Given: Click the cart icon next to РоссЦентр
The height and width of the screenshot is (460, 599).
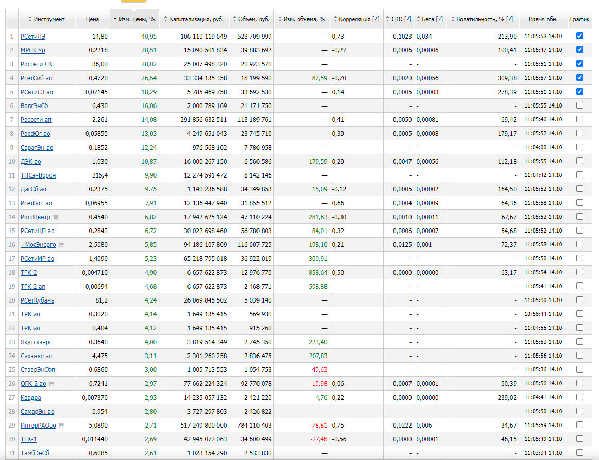Looking at the screenshot, I should (56, 217).
